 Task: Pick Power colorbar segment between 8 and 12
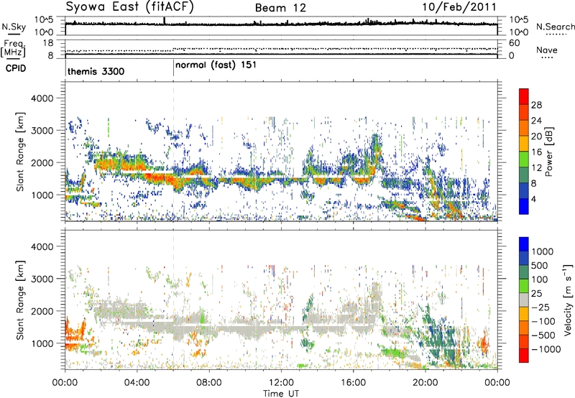524,175
